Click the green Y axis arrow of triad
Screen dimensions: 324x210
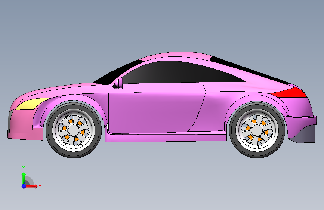pyautogui.click(x=24, y=177)
